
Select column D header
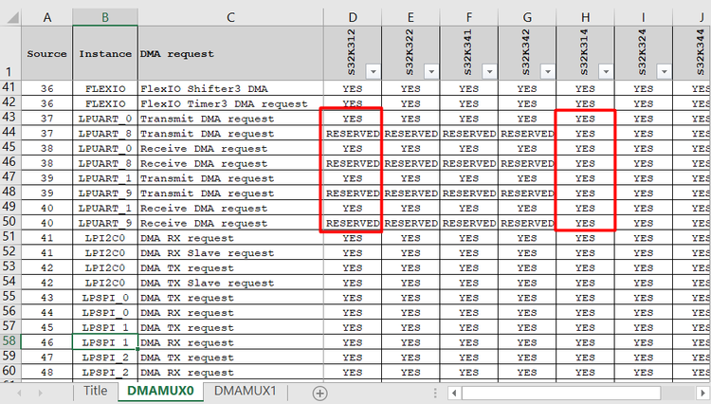pyautogui.click(x=353, y=17)
